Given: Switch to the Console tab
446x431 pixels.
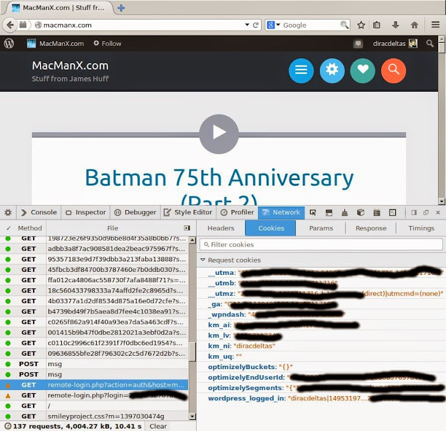Looking at the screenshot, I should click(x=40, y=212).
